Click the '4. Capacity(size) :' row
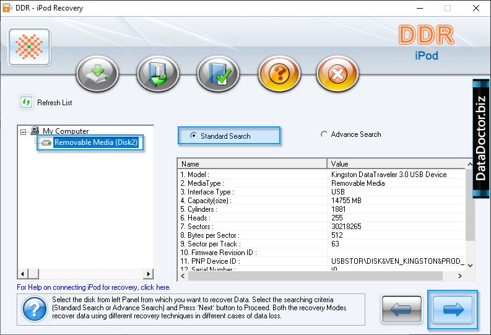491x335 pixels. click(x=321, y=201)
